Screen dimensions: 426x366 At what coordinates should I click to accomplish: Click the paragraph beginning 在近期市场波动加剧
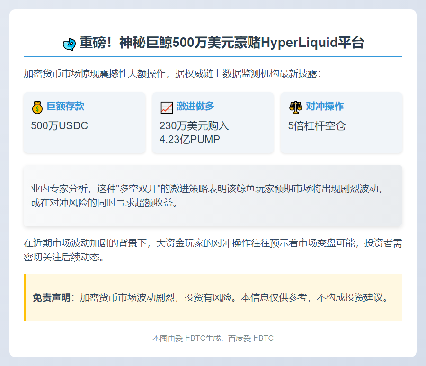tap(213, 250)
